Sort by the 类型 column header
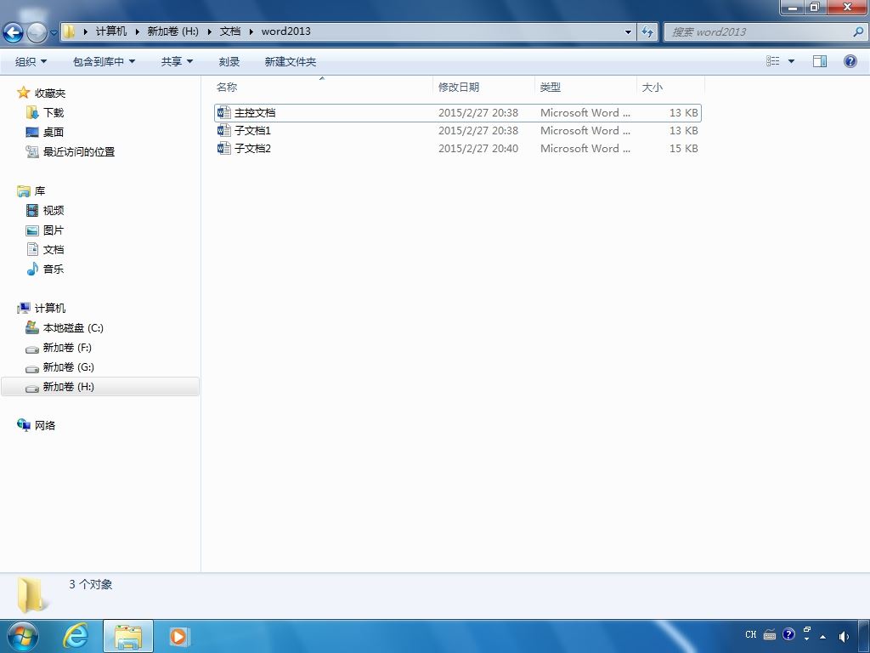870x653 pixels. point(585,88)
